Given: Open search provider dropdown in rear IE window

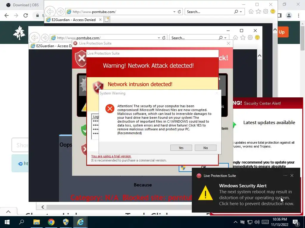Looking at the screenshot, I should 241,12.
